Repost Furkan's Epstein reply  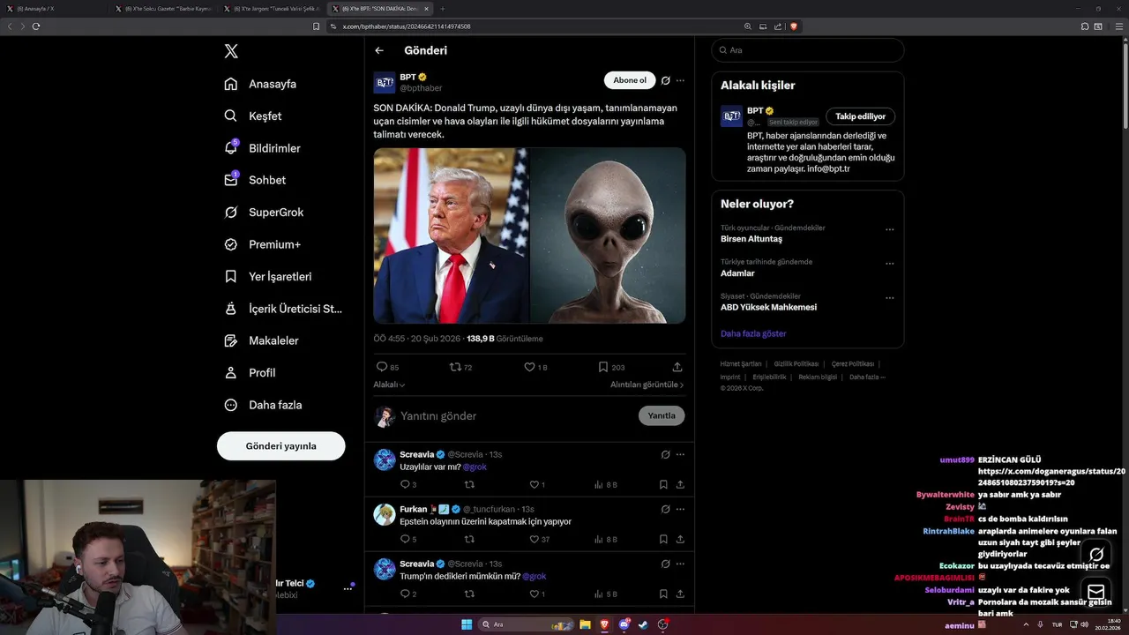[469, 539]
